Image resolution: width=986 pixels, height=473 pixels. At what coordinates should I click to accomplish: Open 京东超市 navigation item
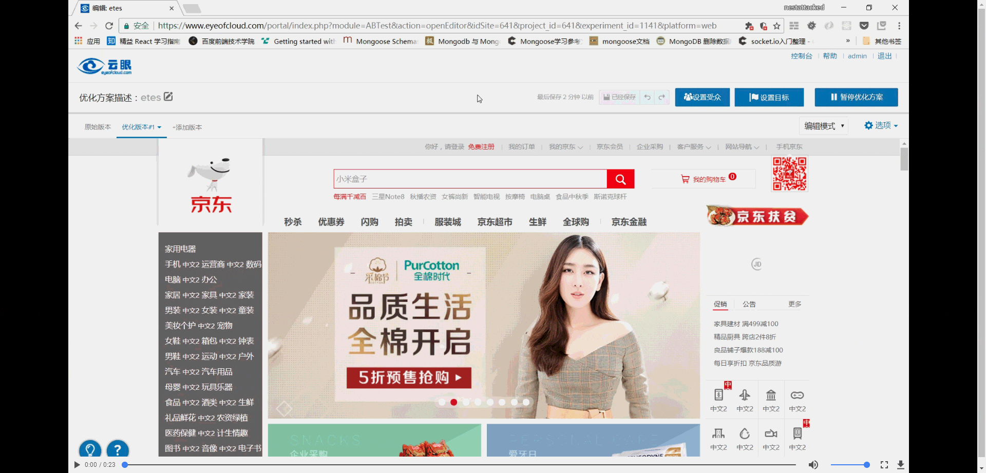(495, 222)
